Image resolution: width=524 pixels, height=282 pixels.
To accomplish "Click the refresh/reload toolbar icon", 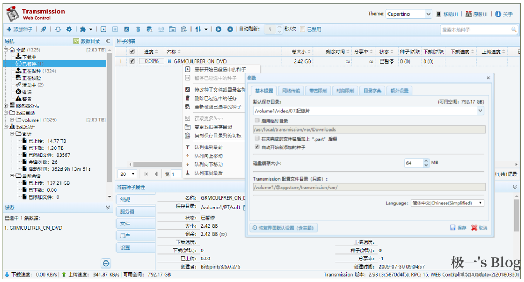I will (58, 29).
